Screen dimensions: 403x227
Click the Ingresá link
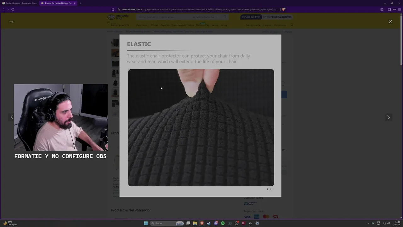(x=267, y=25)
